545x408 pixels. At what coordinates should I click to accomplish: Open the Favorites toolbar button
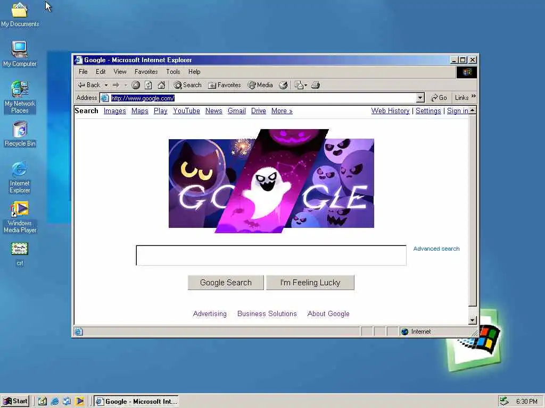225,85
